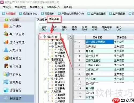Select the 生产流程 tree node
The image size is (134, 103).
pos(59,46)
